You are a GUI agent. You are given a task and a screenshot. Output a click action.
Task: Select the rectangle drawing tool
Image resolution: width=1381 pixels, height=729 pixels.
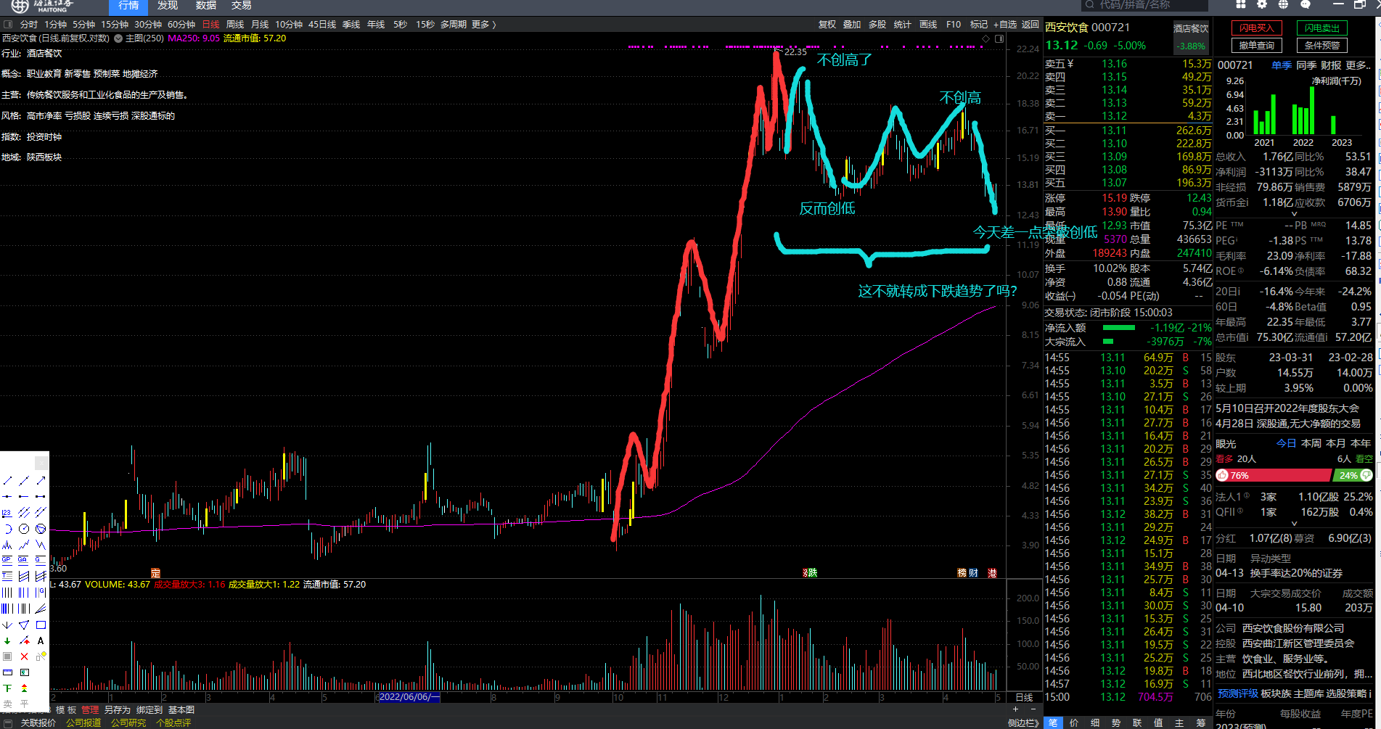[41, 625]
